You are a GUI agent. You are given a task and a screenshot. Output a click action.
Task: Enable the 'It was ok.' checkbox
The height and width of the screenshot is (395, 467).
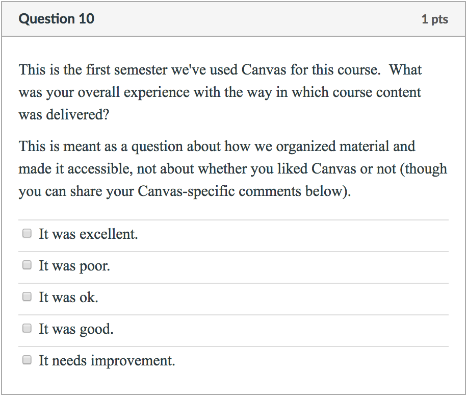pos(27,297)
